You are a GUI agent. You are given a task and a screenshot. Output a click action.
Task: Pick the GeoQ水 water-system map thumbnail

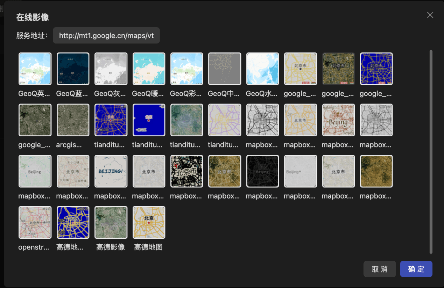pyautogui.click(x=262, y=69)
